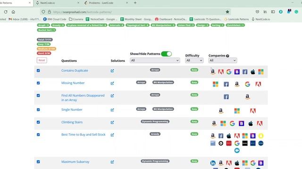Open the Companies filter dropdown
Viewport: 302px width, 169px height.
[223, 61]
